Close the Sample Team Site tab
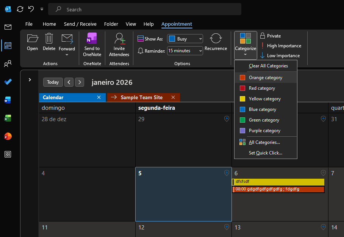This screenshot has width=344, height=237. (173, 97)
